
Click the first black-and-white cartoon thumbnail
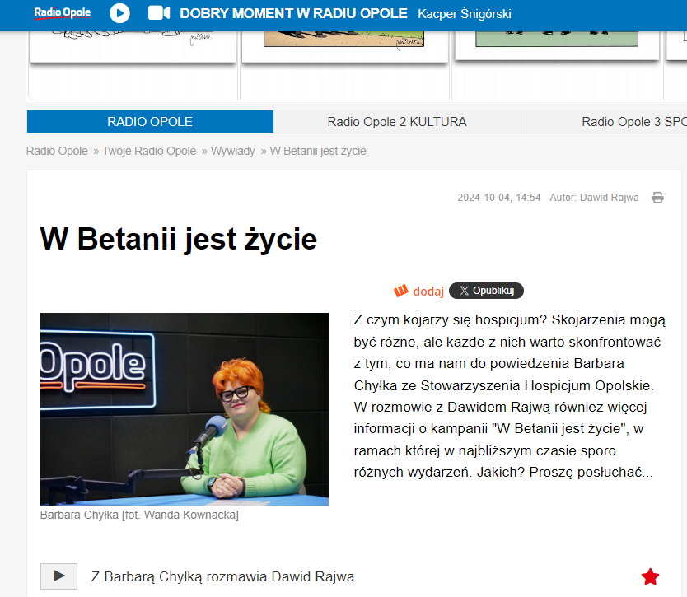133,47
